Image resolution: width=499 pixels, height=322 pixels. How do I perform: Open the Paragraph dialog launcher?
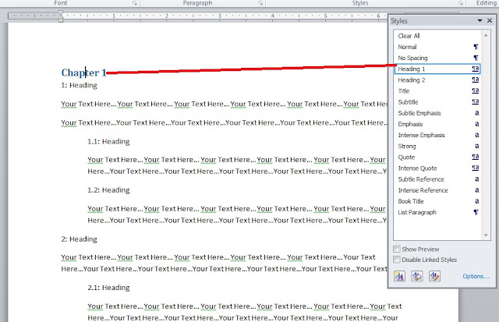coord(260,3)
